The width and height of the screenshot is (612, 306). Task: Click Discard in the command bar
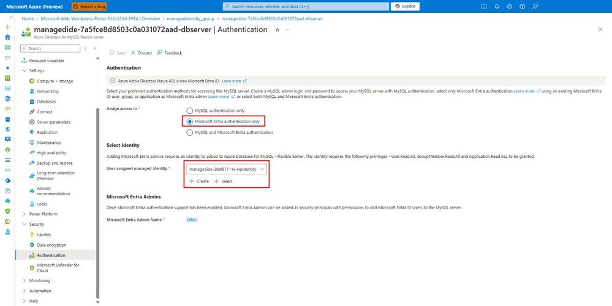tap(141, 53)
